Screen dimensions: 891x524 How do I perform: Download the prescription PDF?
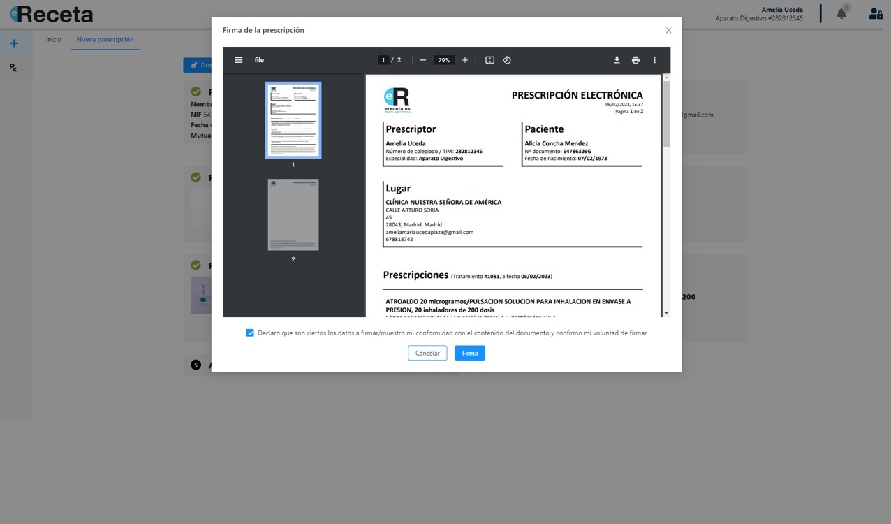(617, 60)
